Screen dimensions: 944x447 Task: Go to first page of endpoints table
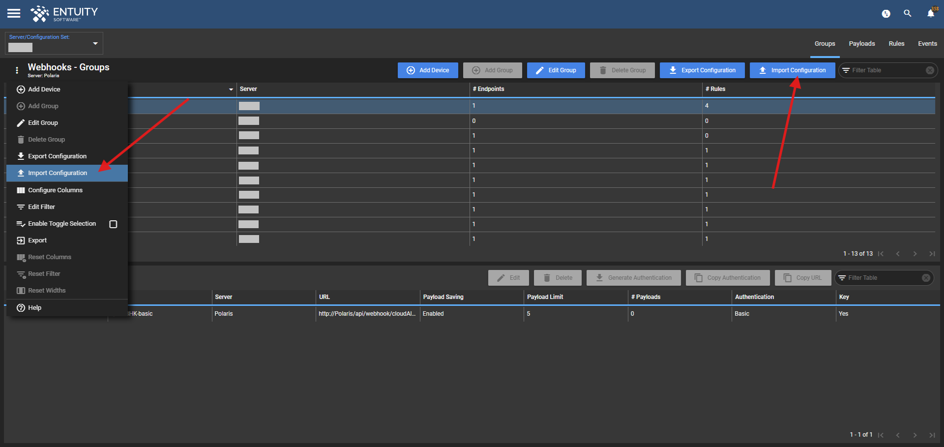(x=881, y=435)
